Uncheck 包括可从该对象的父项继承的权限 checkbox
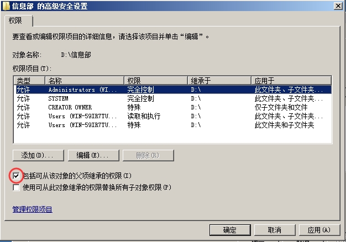This screenshot has width=346, height=242. coord(16,176)
